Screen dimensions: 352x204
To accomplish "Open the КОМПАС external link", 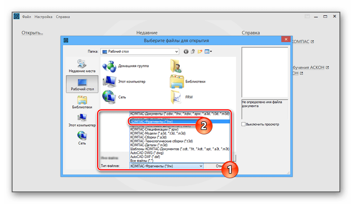I will click(x=303, y=42).
